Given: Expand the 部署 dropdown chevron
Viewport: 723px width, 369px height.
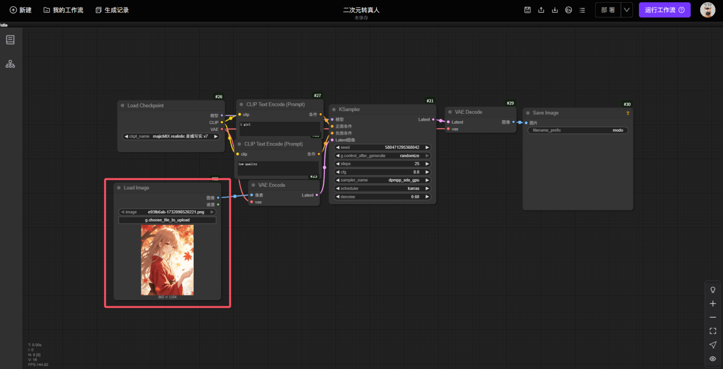Looking at the screenshot, I should tap(627, 10).
